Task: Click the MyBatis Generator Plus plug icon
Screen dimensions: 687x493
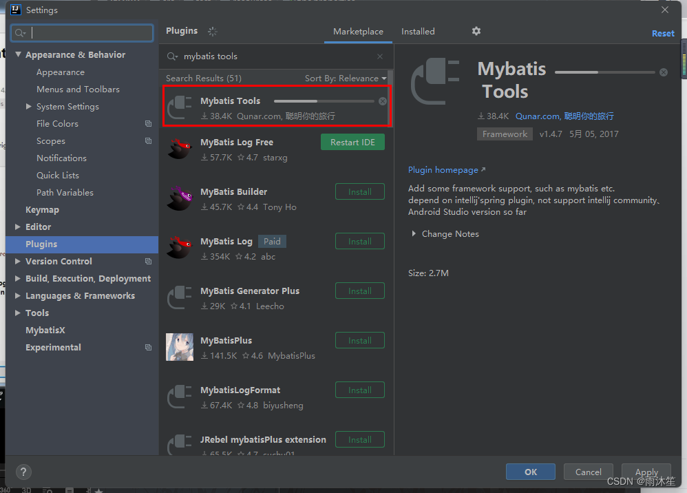Action: [180, 297]
